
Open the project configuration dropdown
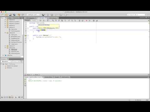(33, 15)
